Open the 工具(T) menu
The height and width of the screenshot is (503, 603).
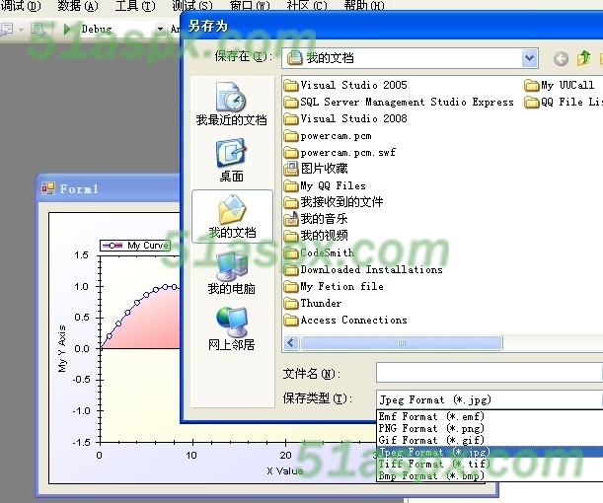135,5
